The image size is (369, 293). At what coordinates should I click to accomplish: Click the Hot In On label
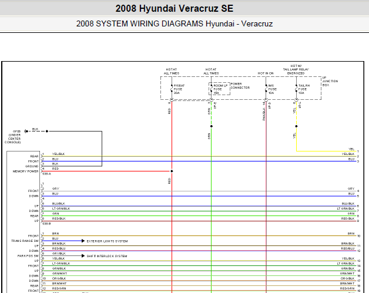(x=266, y=73)
